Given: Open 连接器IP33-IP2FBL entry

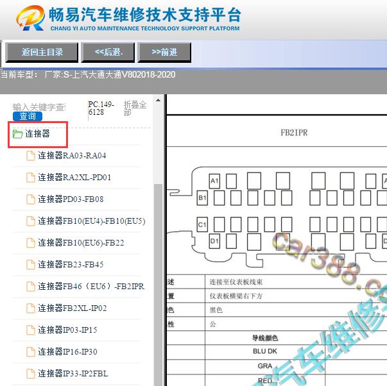Looking at the screenshot, I should (73, 374).
